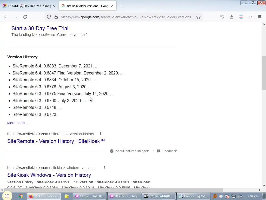
Task: Click the Start button on the taskbar
Action: [7, 196]
